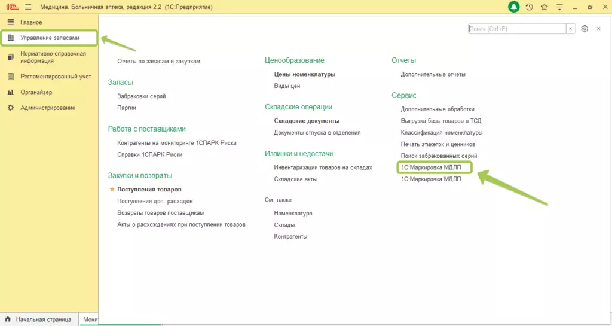Open navigation settings gear icon near search

pyautogui.click(x=585, y=29)
